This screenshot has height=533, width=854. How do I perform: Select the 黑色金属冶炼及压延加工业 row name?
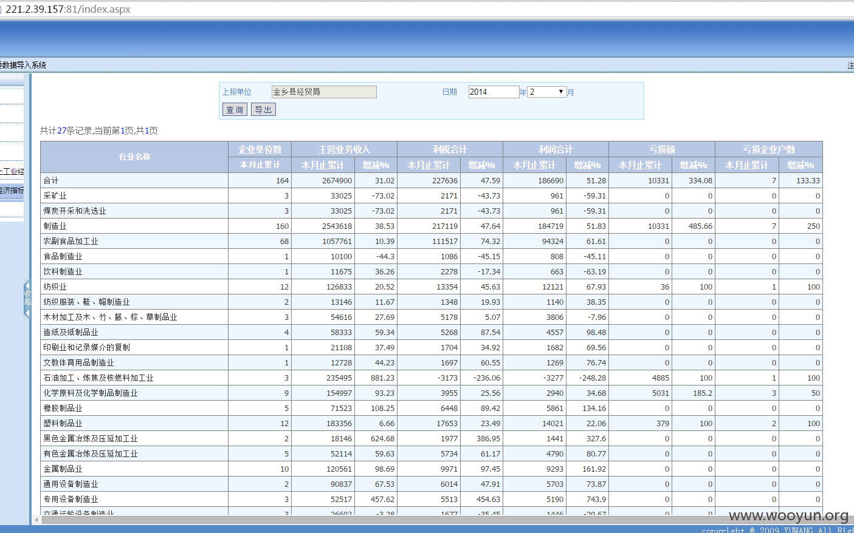[91, 438]
